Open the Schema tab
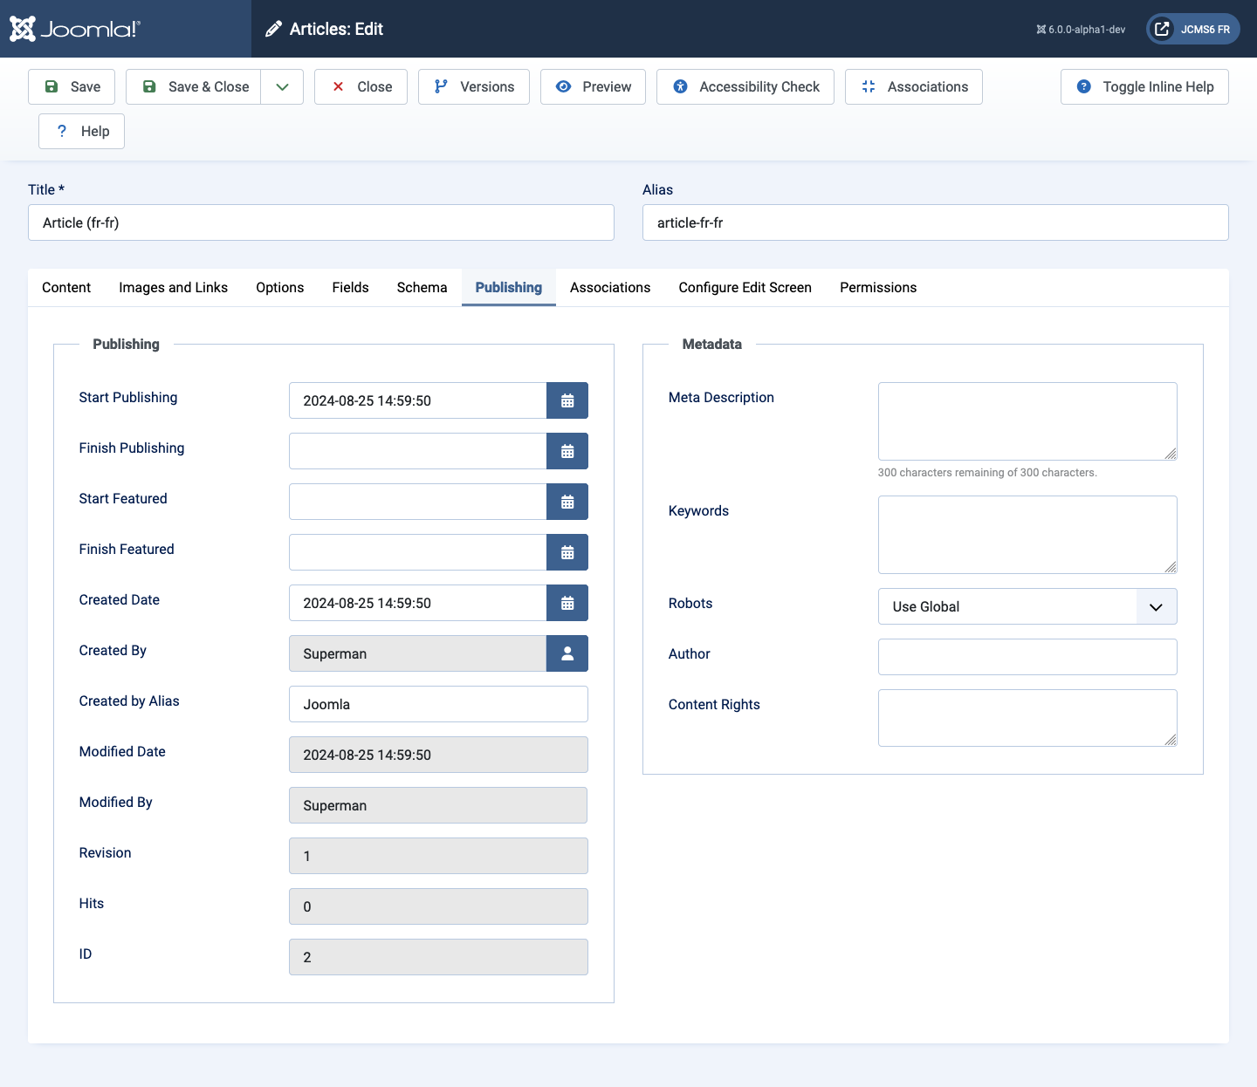1257x1087 pixels. (422, 287)
